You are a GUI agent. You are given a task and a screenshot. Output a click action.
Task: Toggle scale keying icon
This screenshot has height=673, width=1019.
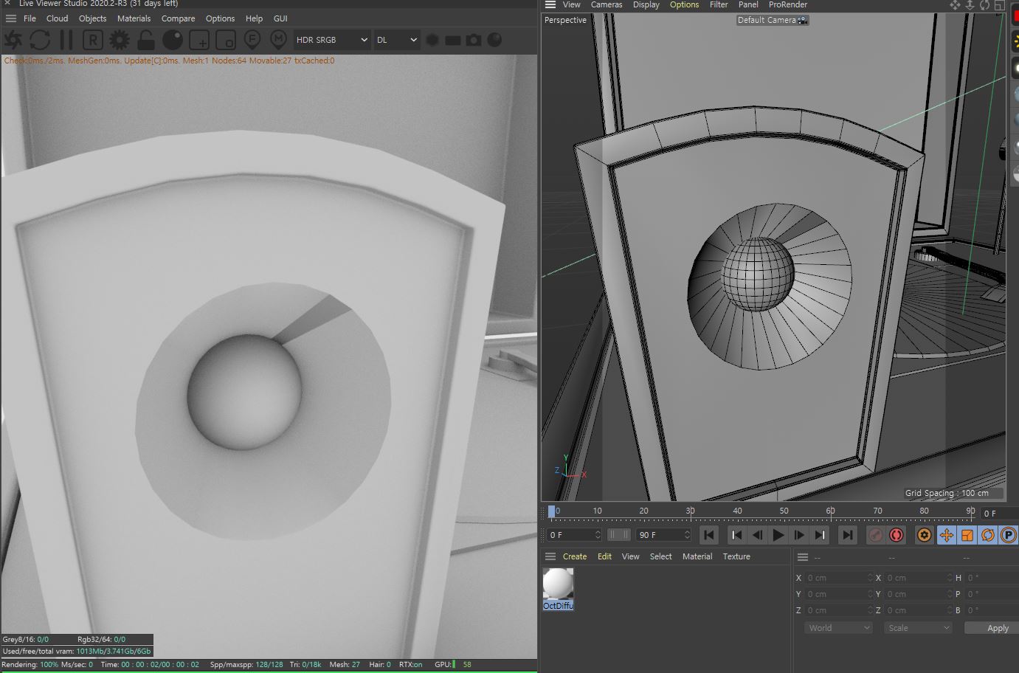pos(967,535)
